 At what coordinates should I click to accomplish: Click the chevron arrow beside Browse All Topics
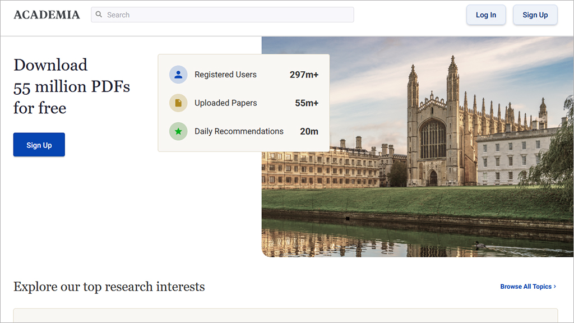(x=555, y=287)
